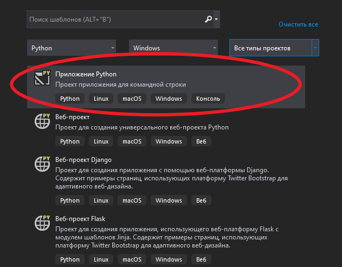Click Python tag under Django project
The image size is (342, 267).
point(70,200)
